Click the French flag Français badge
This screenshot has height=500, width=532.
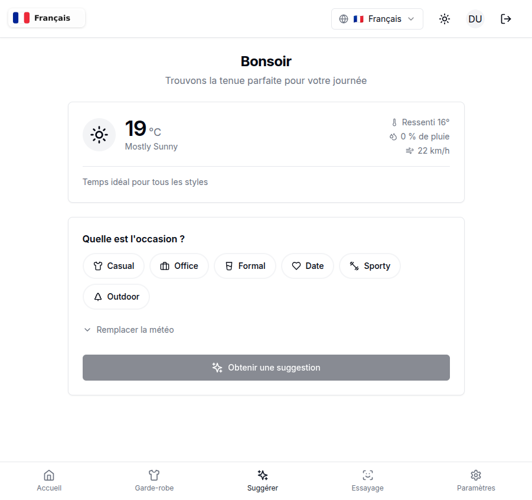[47, 18]
